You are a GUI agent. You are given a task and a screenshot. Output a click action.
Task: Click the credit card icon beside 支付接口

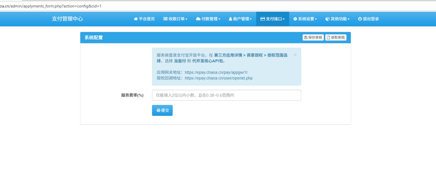pos(262,19)
